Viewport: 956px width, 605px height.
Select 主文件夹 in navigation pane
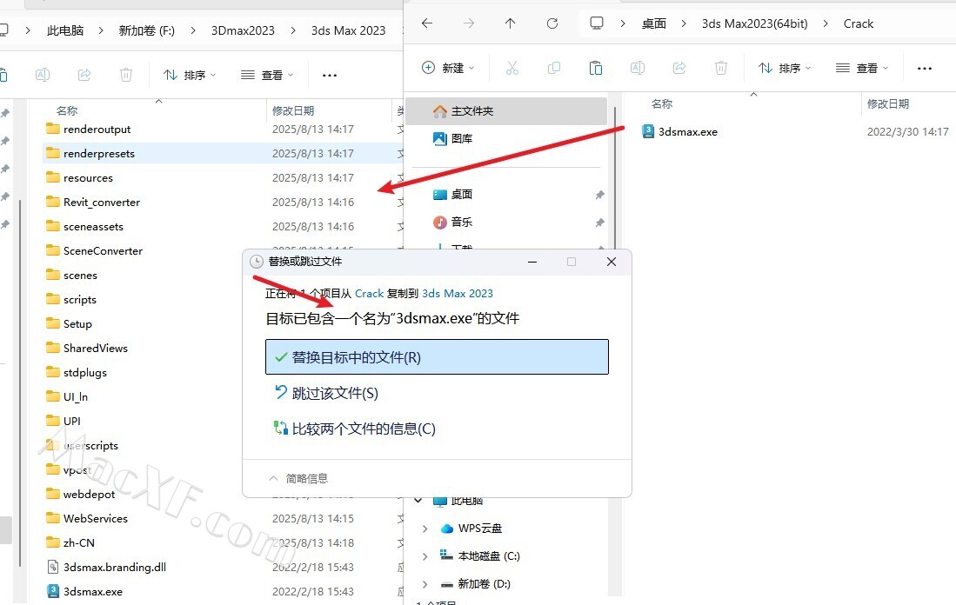[506, 111]
